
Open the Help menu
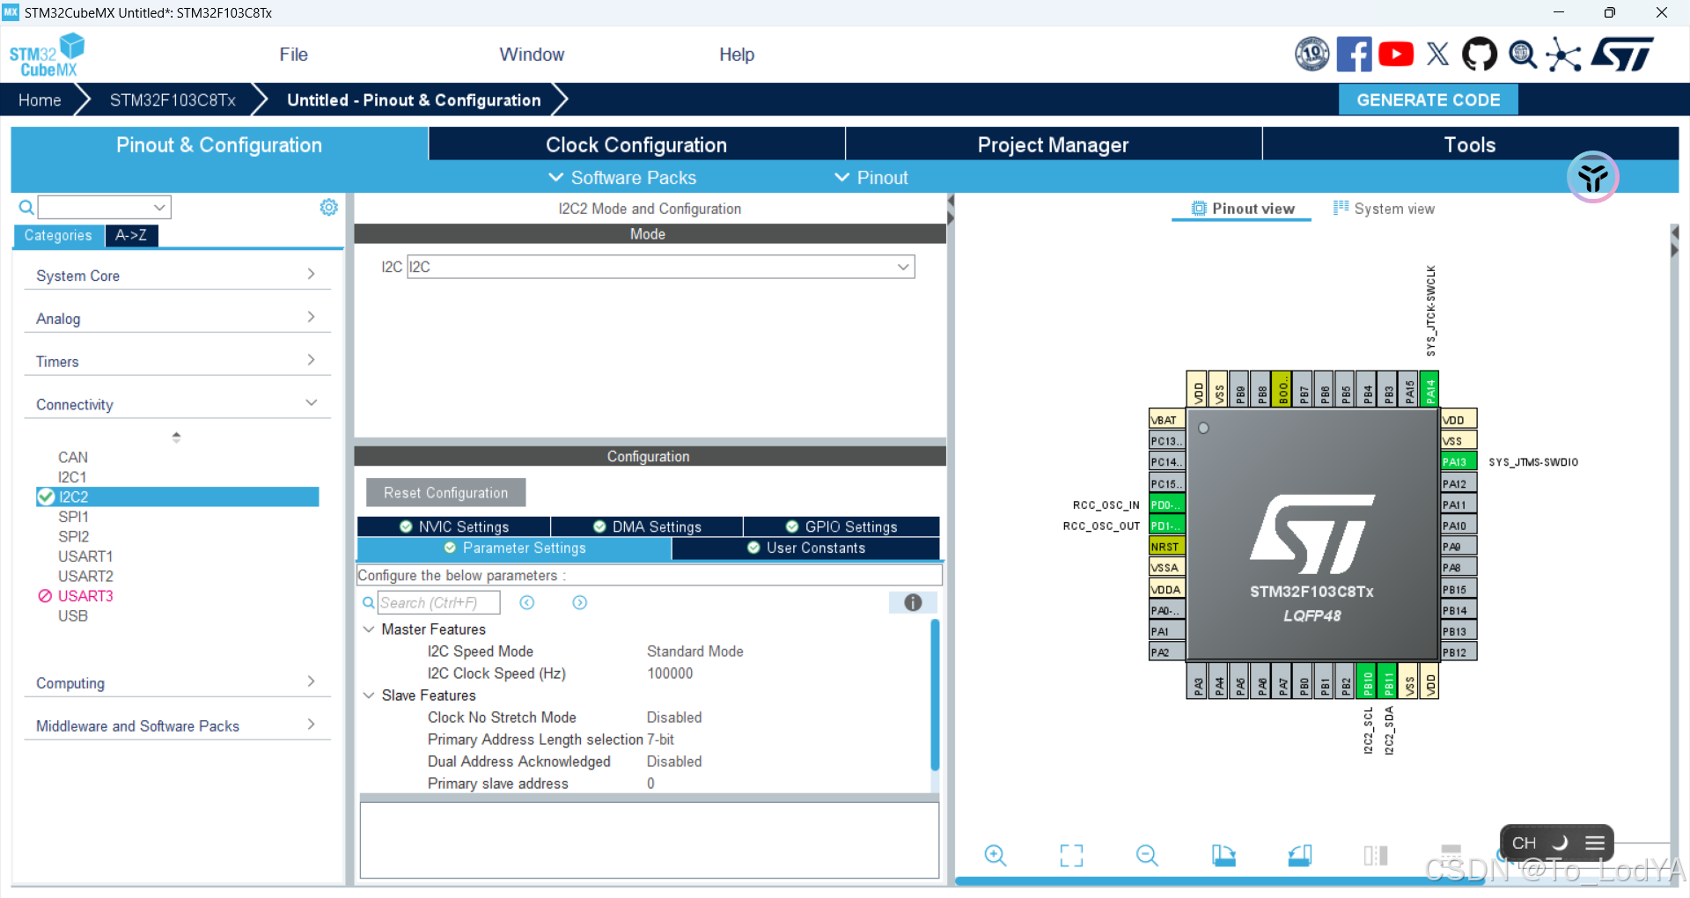coord(737,55)
